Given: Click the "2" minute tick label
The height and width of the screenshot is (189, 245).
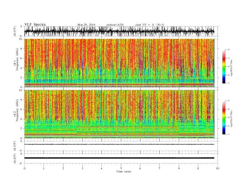Looking at the screenshot, I should (x=63, y=168).
